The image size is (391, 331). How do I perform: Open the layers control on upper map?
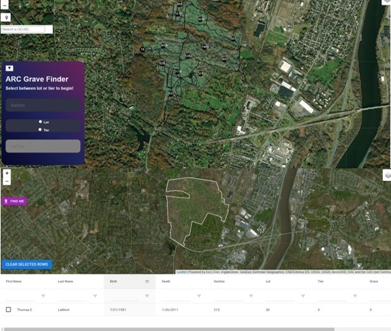coord(386,2)
